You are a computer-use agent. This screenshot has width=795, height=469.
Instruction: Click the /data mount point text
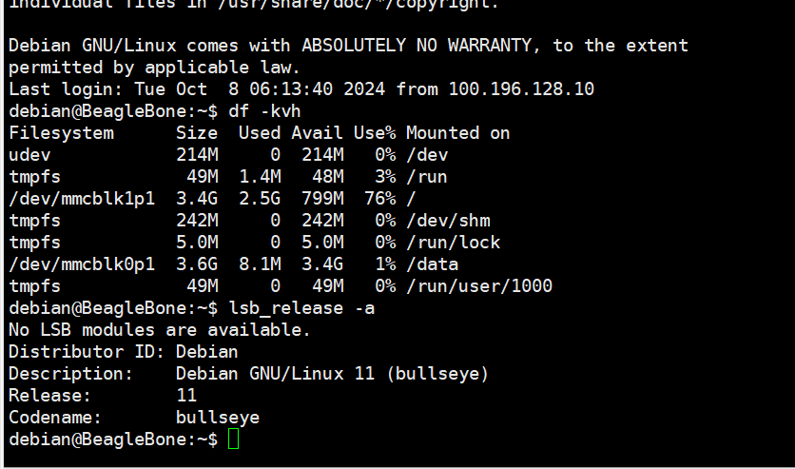pos(433,264)
